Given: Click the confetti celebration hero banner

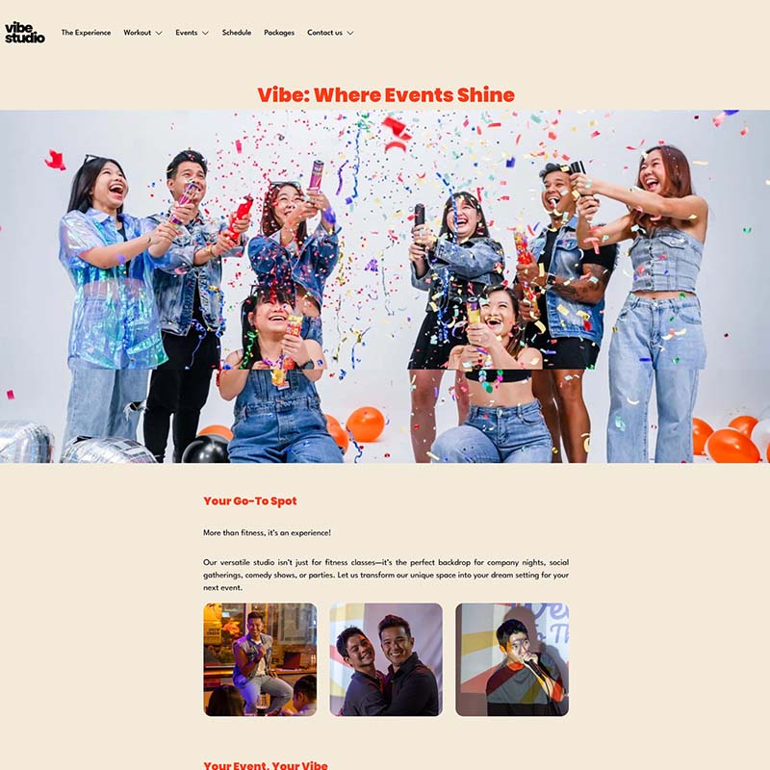Looking at the screenshot, I should pos(385,286).
